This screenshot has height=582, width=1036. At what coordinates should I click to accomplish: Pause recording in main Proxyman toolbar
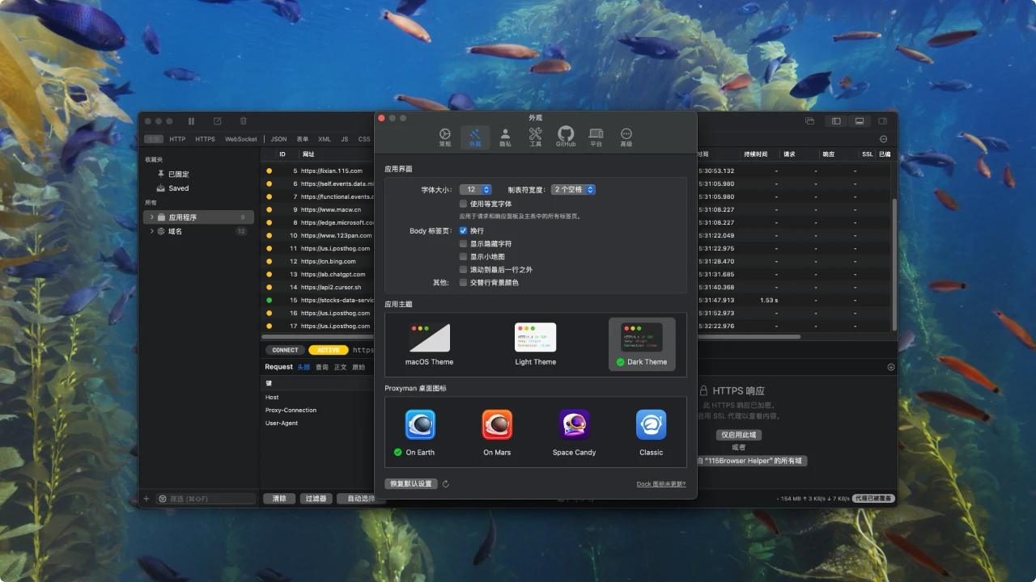[192, 121]
